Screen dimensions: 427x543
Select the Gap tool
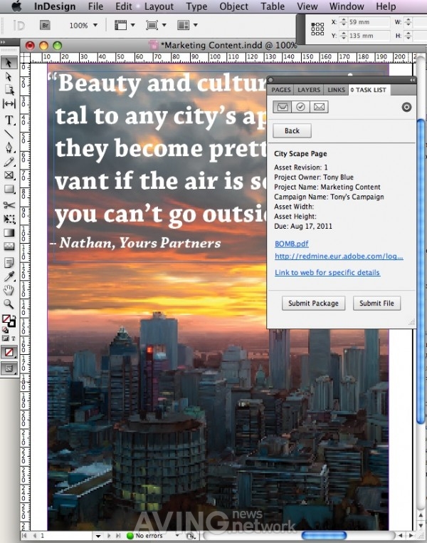pos(9,104)
